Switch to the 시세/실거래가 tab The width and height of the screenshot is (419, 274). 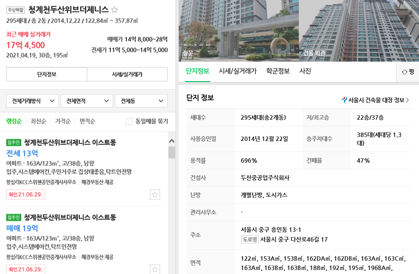pyautogui.click(x=238, y=71)
